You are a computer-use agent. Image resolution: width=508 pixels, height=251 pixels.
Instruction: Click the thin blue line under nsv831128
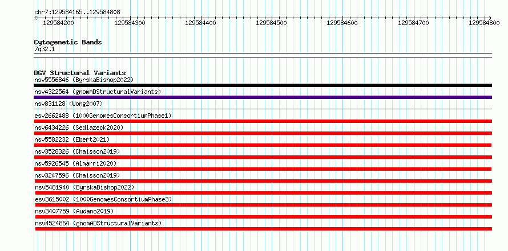[x=263, y=109]
